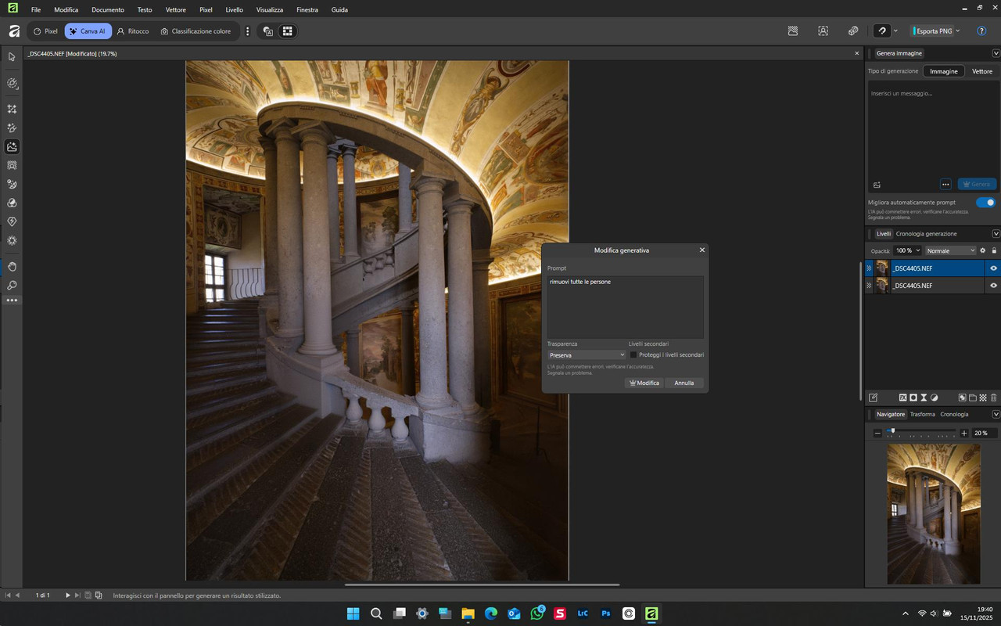Open the Opacità 100 % dropdown
The height and width of the screenshot is (626, 1001).
pos(908,250)
